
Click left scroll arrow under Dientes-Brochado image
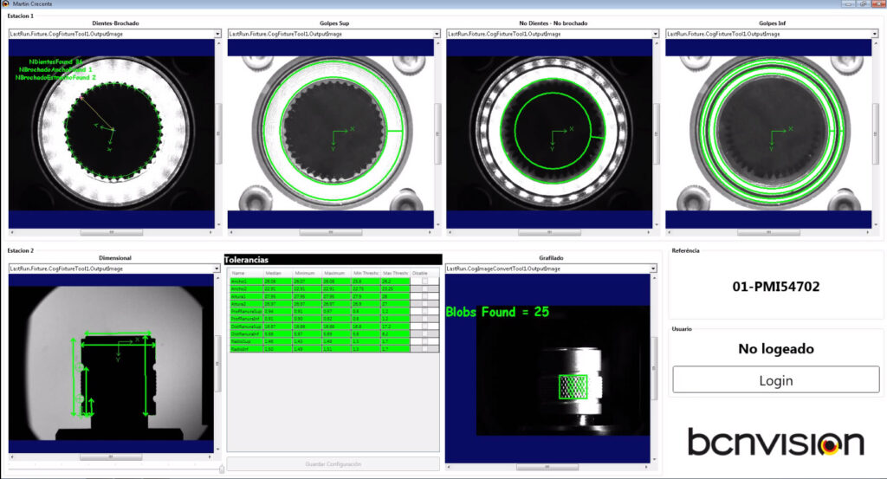point(12,232)
